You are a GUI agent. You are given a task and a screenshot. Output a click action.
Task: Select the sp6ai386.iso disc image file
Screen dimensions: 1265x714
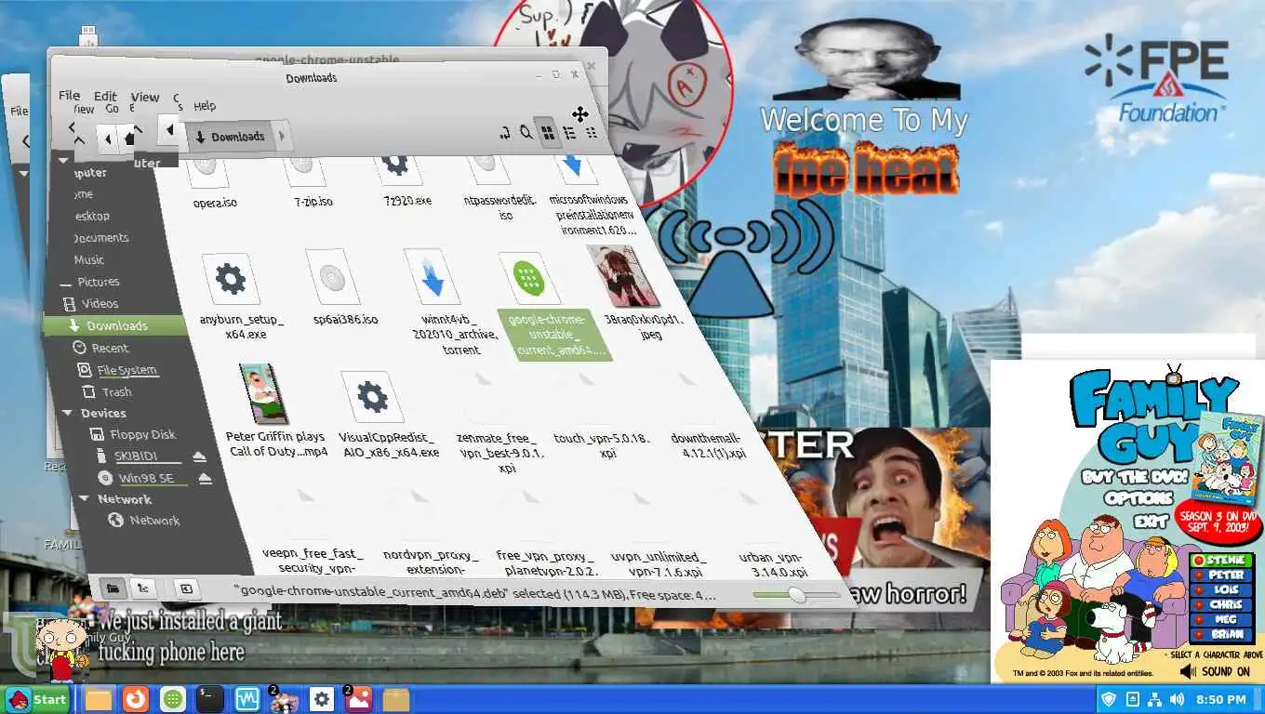pyautogui.click(x=333, y=277)
